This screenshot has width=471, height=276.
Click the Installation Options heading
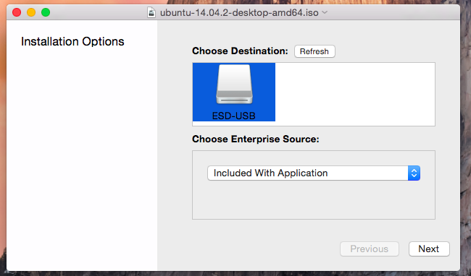(72, 42)
